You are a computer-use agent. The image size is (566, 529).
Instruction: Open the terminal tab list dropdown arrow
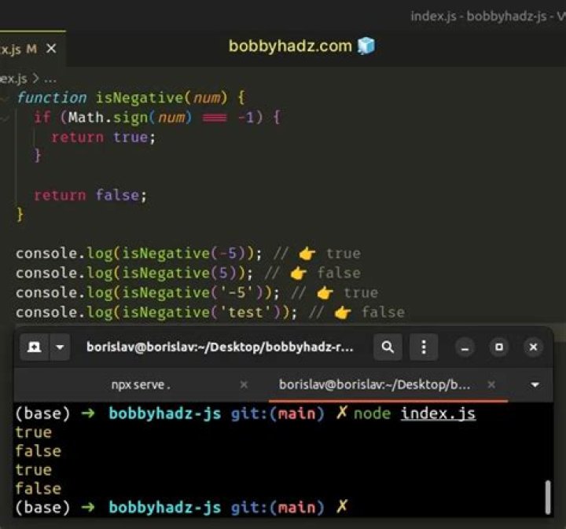[535, 385]
